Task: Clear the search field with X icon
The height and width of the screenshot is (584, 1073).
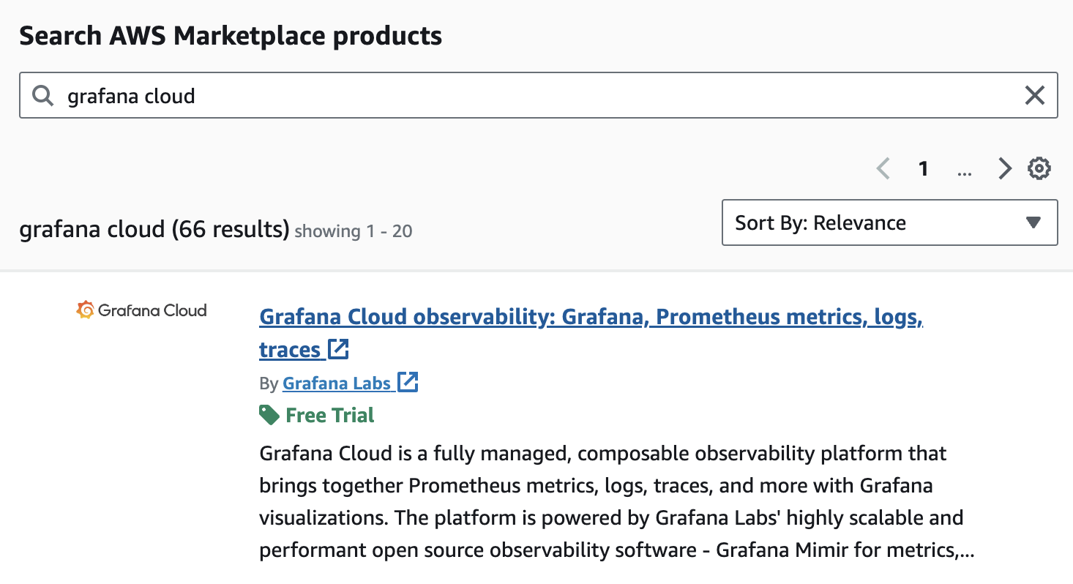Action: point(1034,95)
